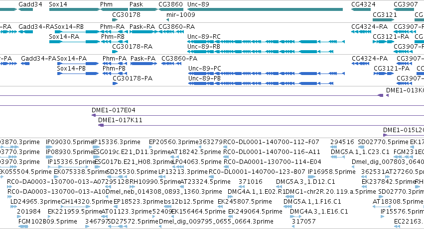Select protein Phm-PB
Viewport: 424px width, 229px height.
click(x=114, y=68)
